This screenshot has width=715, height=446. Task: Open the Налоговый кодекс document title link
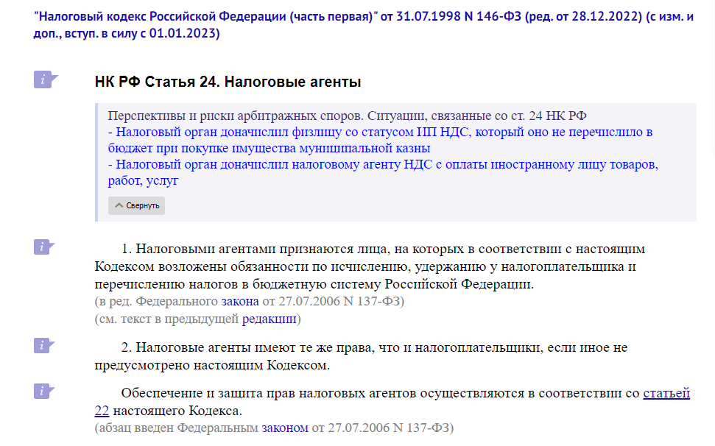pos(364,24)
